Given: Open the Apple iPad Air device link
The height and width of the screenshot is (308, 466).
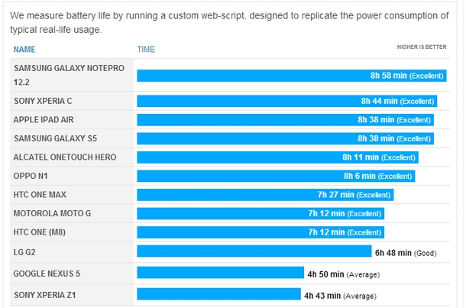Looking at the screenshot, I should tap(44, 120).
